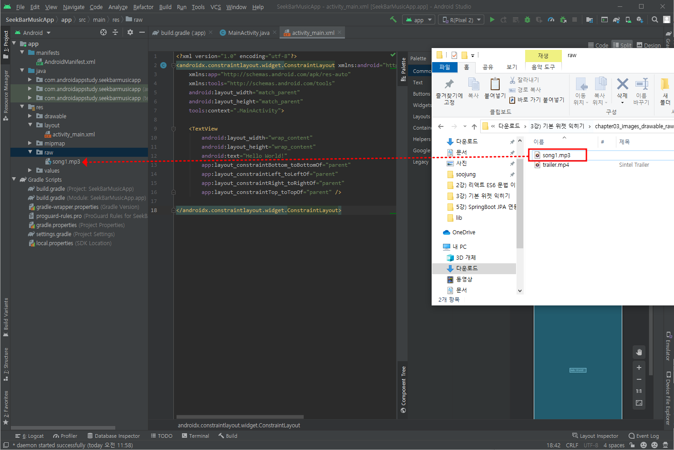Click the face feedback icon in status bar
The image size is (674, 450).
click(x=643, y=445)
